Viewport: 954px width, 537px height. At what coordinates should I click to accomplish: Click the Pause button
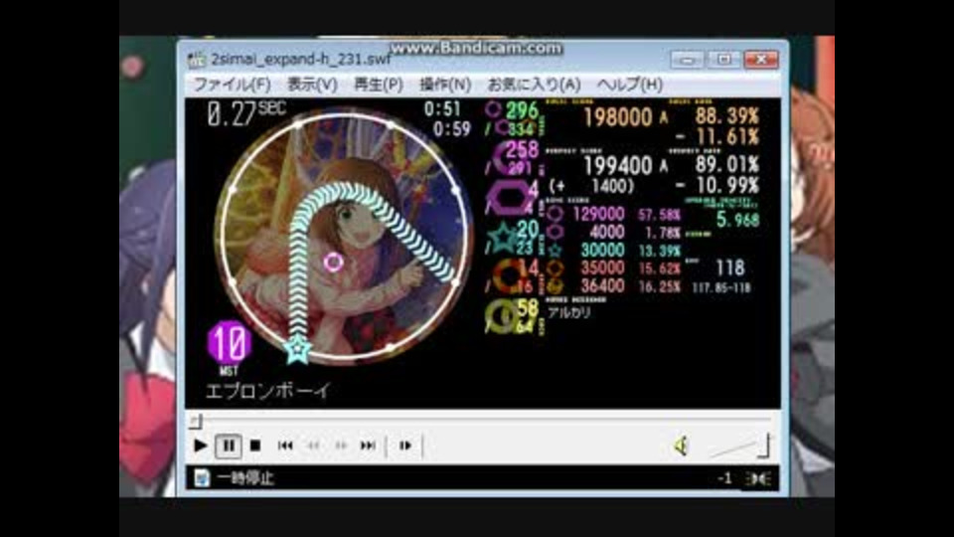229,446
